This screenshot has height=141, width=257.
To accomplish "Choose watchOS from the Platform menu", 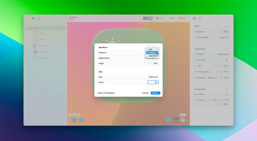I will pos(153,56).
